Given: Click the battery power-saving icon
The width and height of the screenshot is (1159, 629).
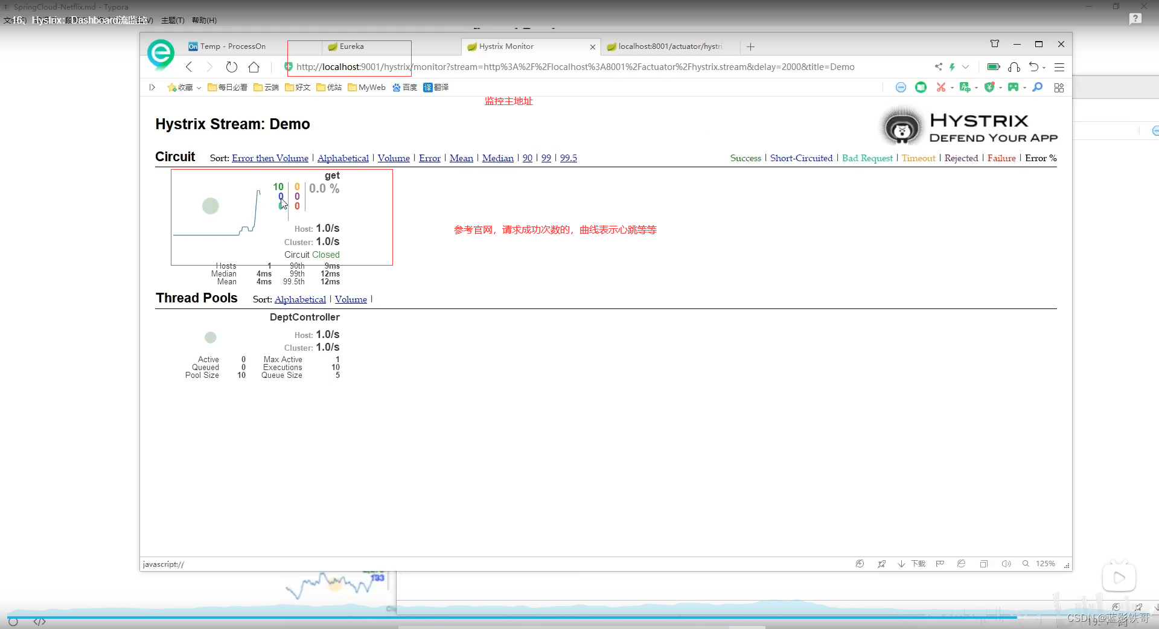Looking at the screenshot, I should coord(994,67).
